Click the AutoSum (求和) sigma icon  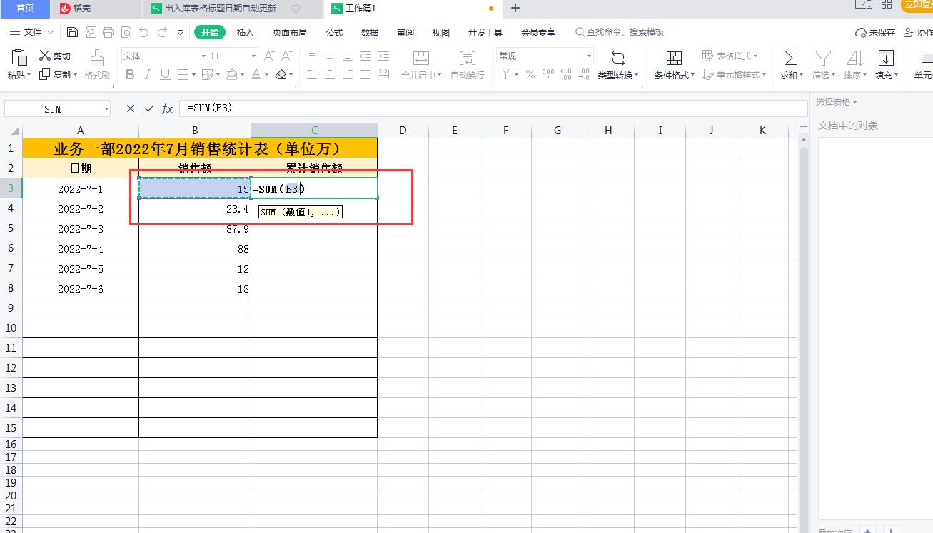tap(791, 58)
